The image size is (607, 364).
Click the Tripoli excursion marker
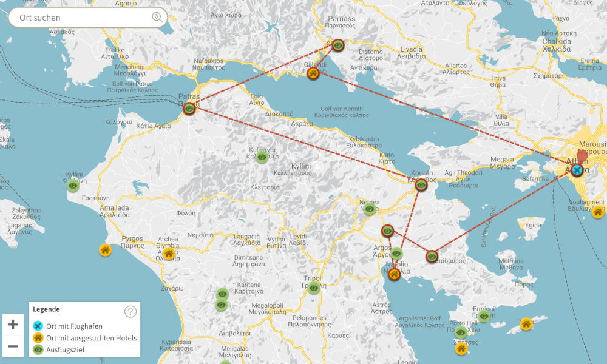click(x=314, y=288)
